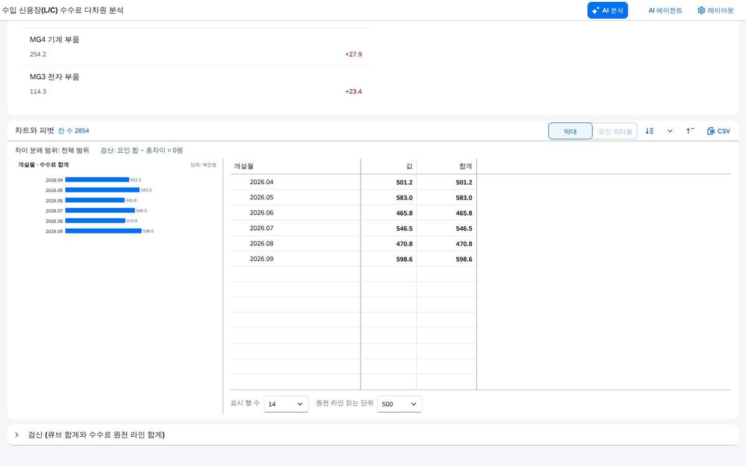
Task: Click the up-arrow collapse icon
Action: [690, 131]
